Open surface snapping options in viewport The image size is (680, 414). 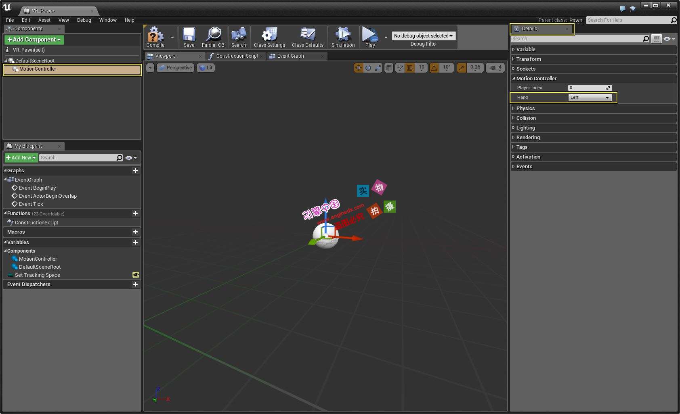(400, 68)
